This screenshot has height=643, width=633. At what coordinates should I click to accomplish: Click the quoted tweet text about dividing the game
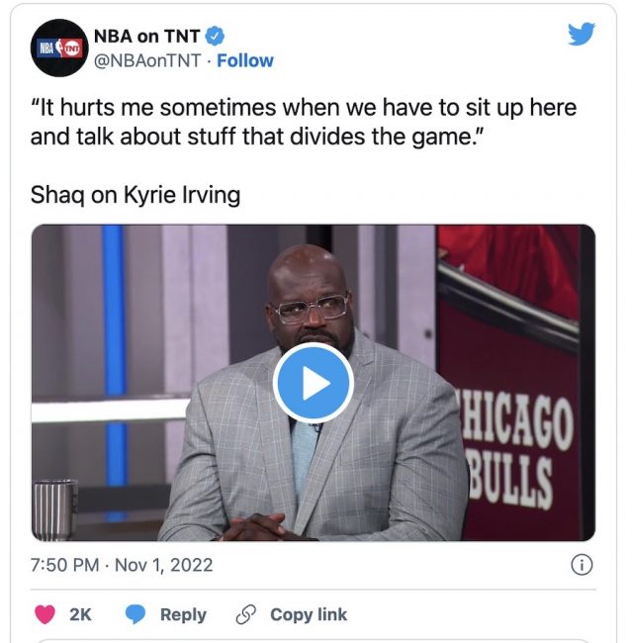click(x=304, y=122)
